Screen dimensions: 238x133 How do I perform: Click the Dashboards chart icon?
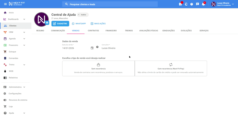click(x=5, y=19)
